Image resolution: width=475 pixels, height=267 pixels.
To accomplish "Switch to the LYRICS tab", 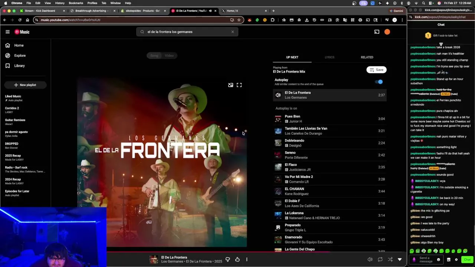I will [x=330, y=57].
